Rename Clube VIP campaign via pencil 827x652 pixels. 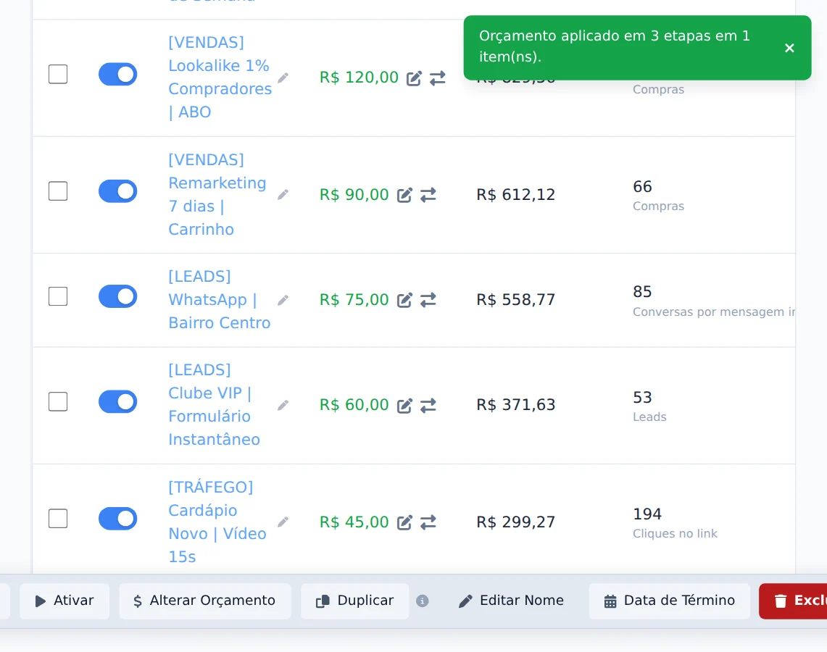283,405
